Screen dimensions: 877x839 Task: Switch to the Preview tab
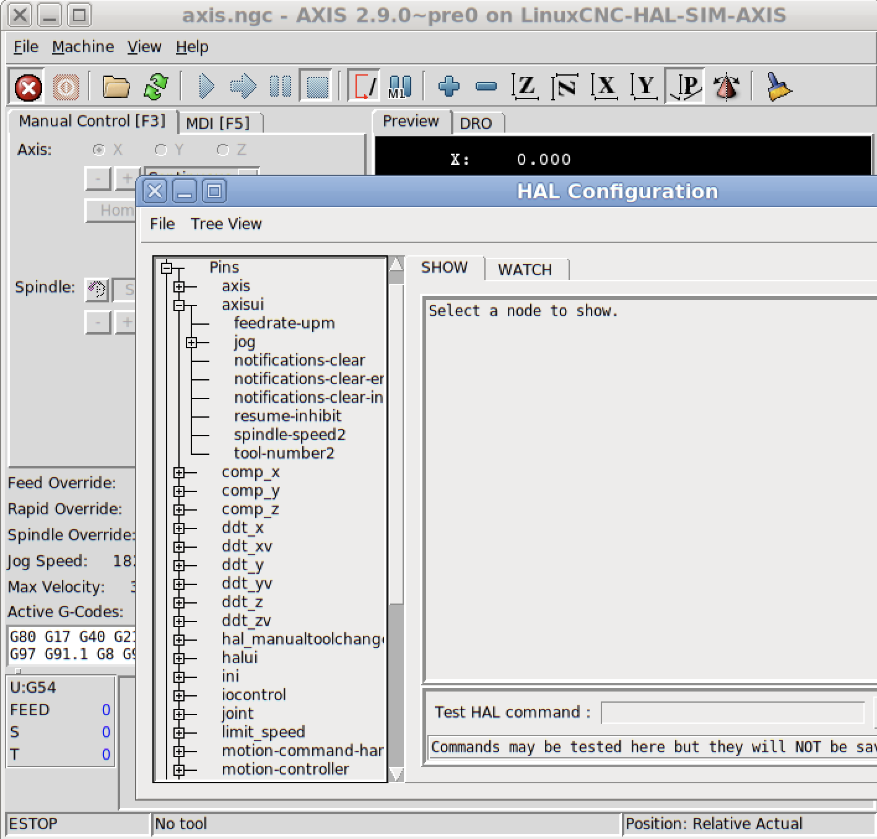[411, 121]
